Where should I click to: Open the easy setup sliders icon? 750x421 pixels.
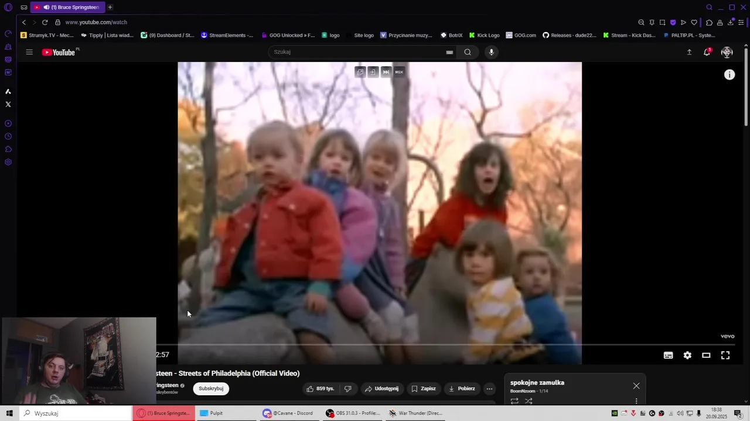coord(741,22)
